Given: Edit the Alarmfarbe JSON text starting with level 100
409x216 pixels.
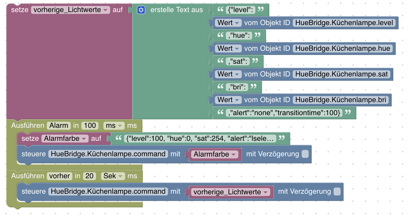Looking at the screenshot, I should click(x=200, y=139).
